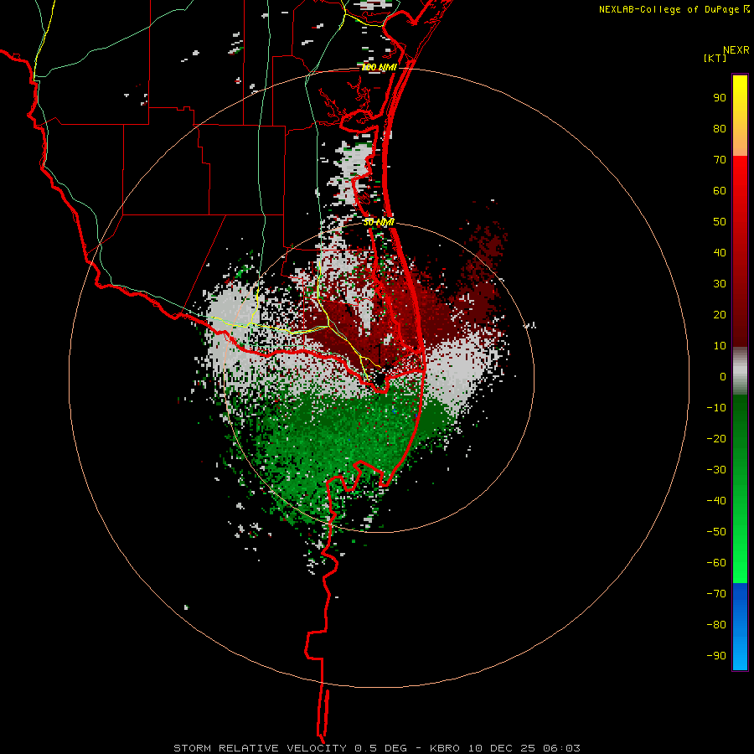Click the positive 50 scale value
Viewport: 754px width, 754px height.
click(x=720, y=222)
